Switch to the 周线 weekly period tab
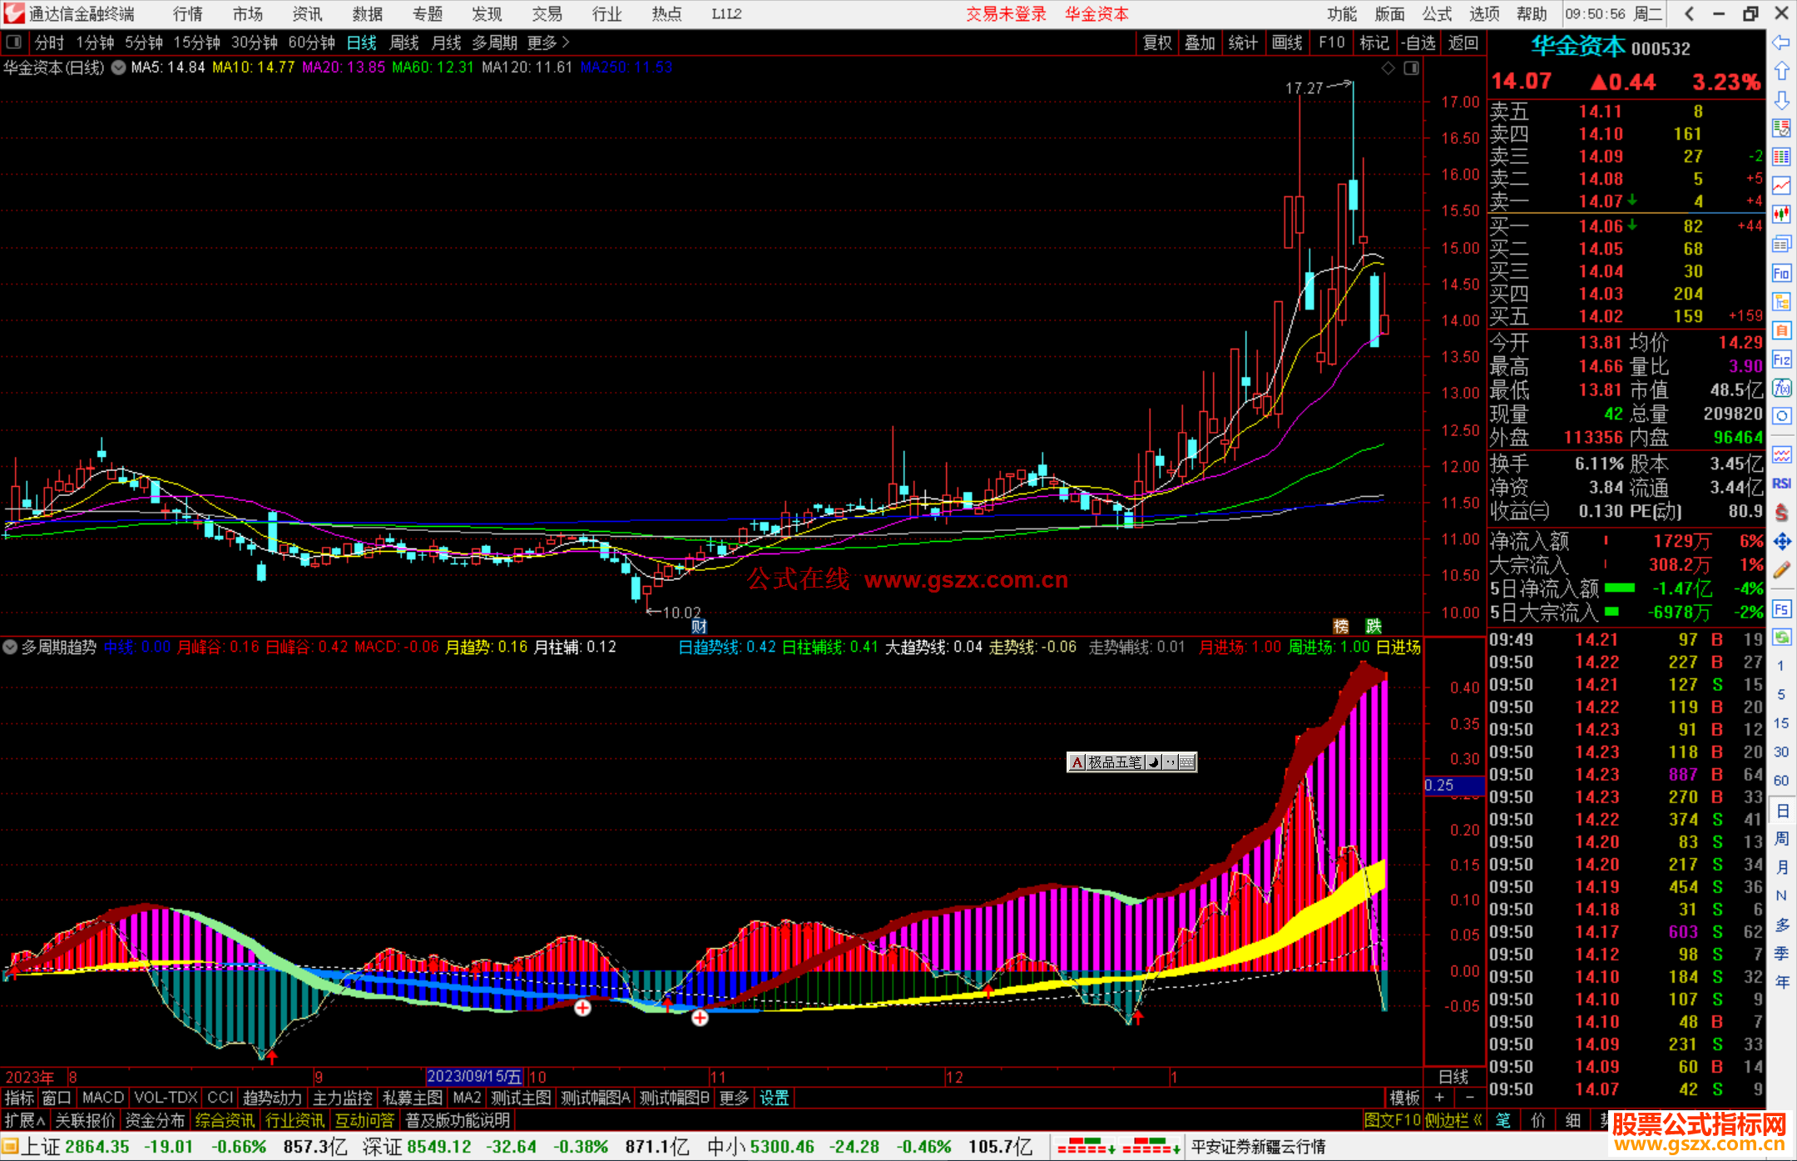 tap(404, 42)
